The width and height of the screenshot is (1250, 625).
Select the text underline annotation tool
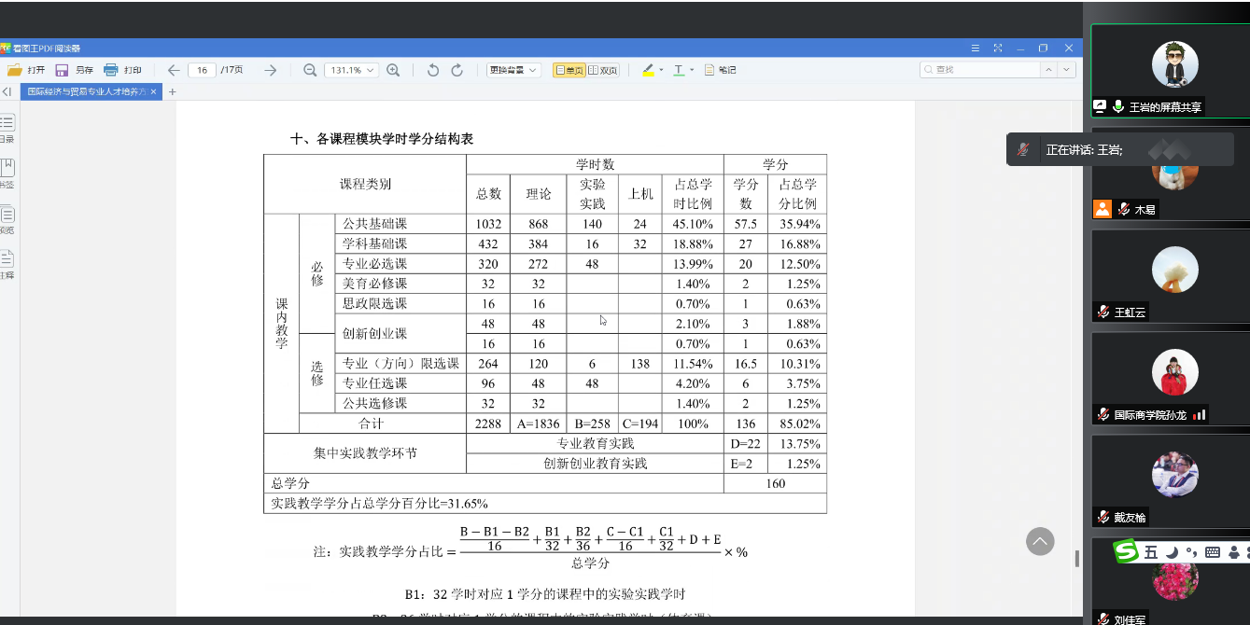pyautogui.click(x=679, y=70)
